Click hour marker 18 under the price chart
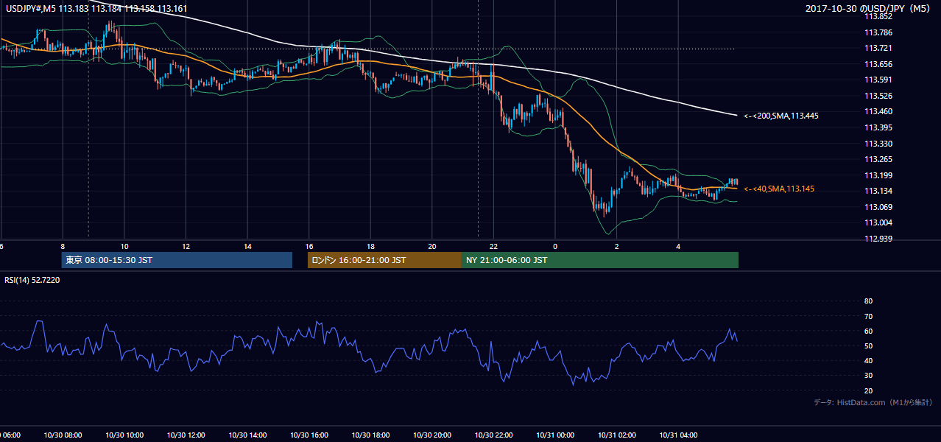The width and height of the screenshot is (941, 442). (x=371, y=246)
